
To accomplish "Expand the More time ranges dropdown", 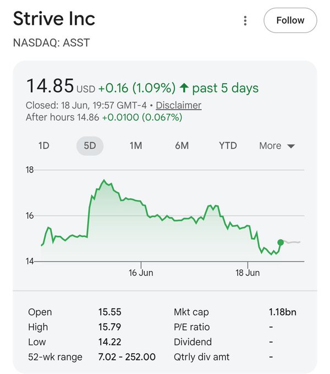I will (x=277, y=146).
